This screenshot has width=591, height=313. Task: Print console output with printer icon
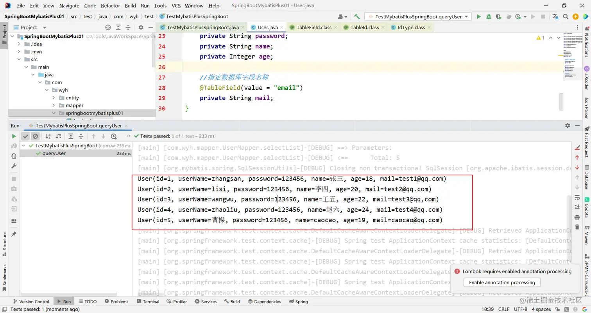click(x=577, y=217)
